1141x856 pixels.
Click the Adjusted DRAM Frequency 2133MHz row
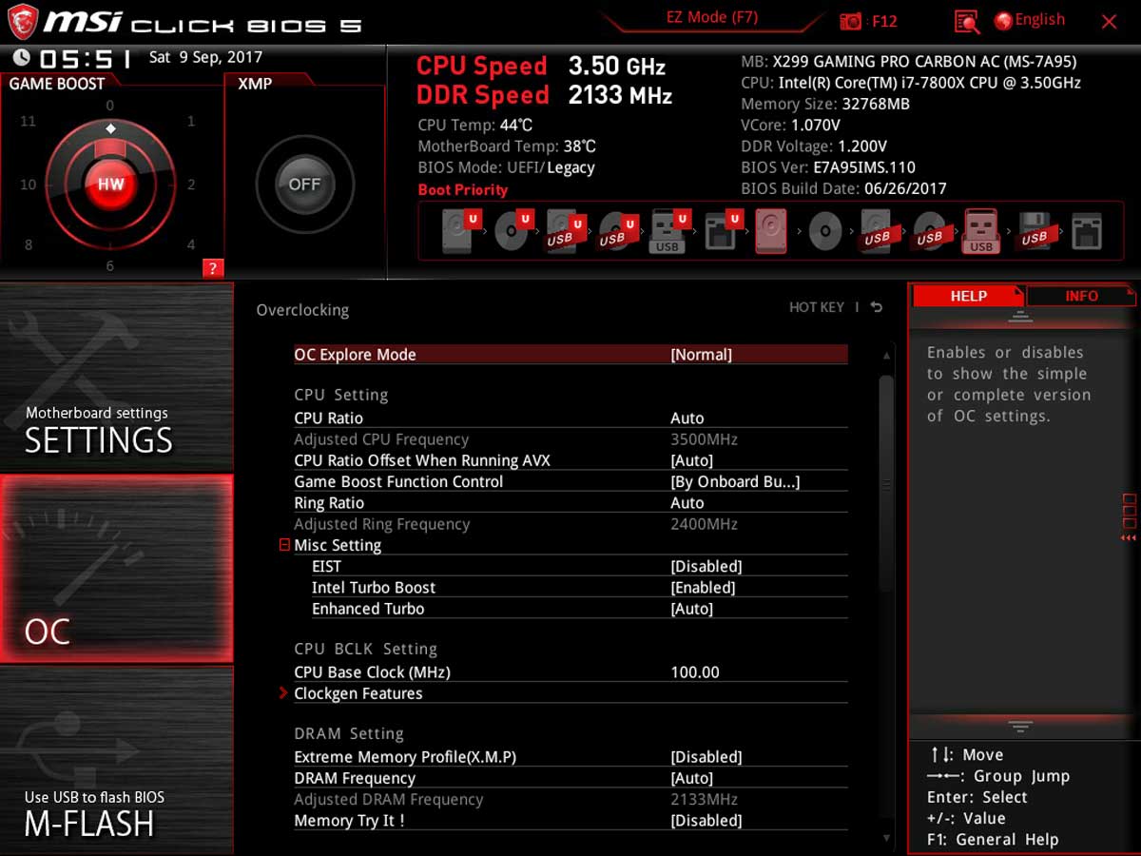[570, 799]
